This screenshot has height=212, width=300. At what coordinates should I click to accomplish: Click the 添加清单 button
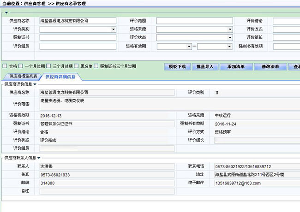236,67
